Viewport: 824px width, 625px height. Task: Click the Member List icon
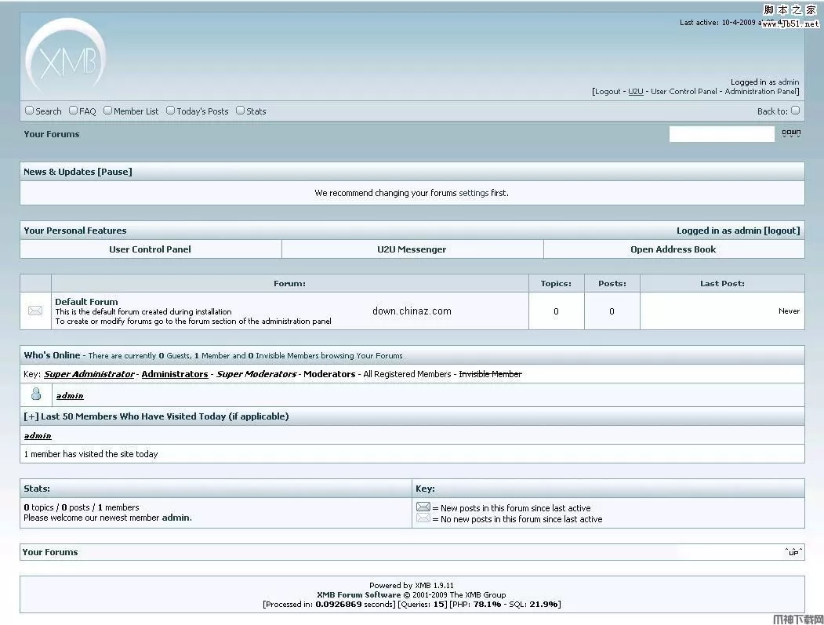coord(107,111)
